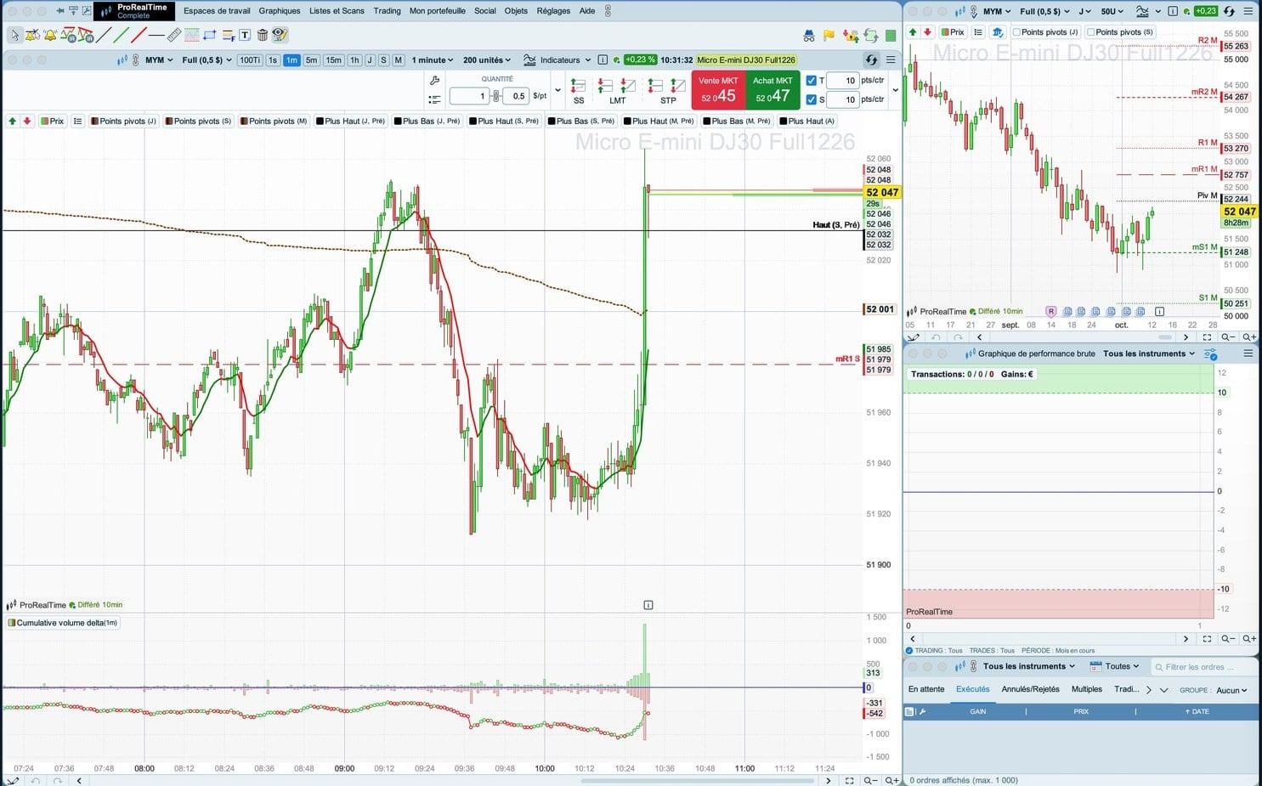1262x786 pixels.
Task: Click the wrench settings icon near quantity
Action: pos(434,81)
